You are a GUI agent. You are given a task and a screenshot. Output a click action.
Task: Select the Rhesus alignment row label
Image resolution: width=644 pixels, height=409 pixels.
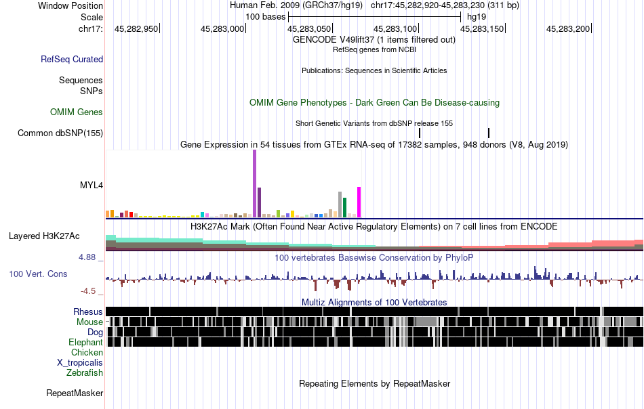tap(88, 311)
